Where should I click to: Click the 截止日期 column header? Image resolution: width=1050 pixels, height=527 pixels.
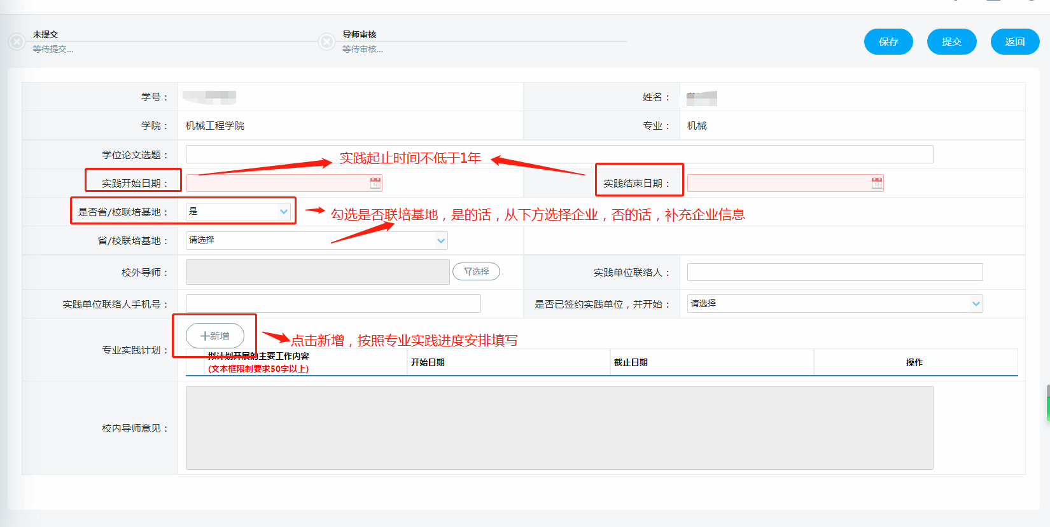pyautogui.click(x=631, y=362)
